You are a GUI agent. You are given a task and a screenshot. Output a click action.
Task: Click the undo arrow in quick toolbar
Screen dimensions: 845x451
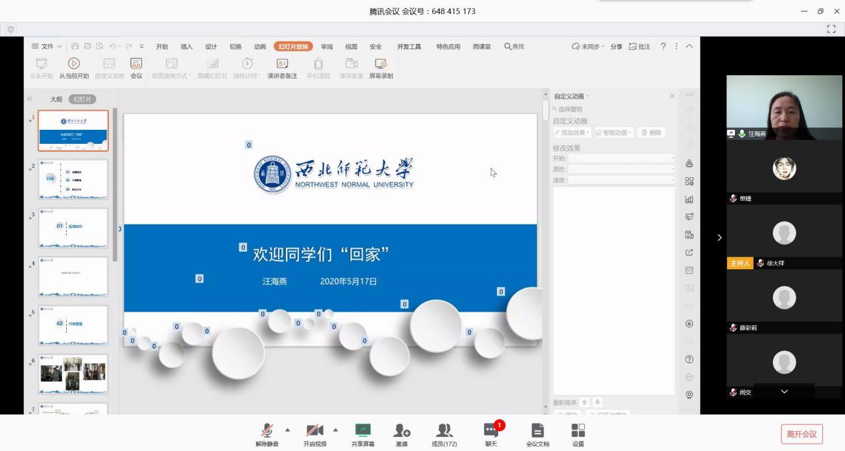pos(112,47)
